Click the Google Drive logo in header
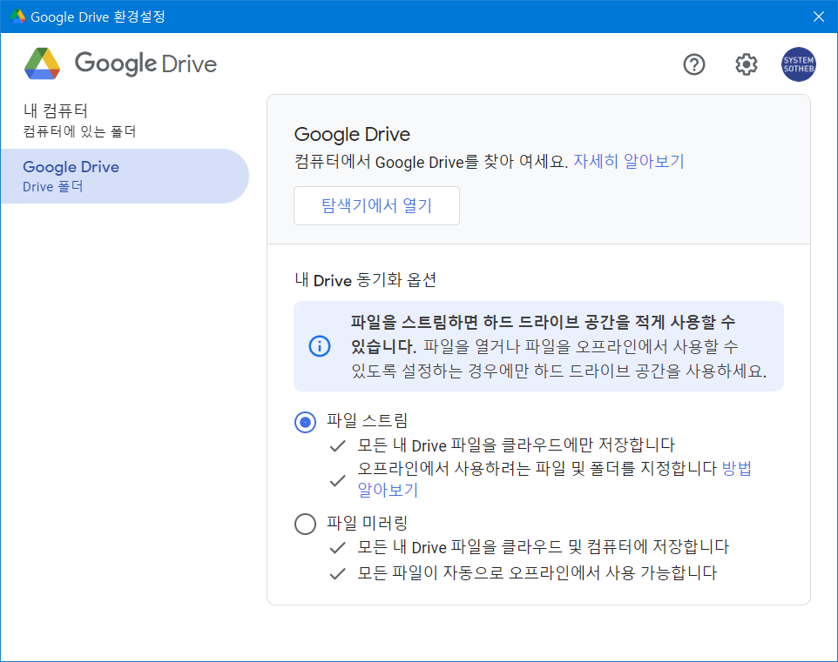 [121, 64]
